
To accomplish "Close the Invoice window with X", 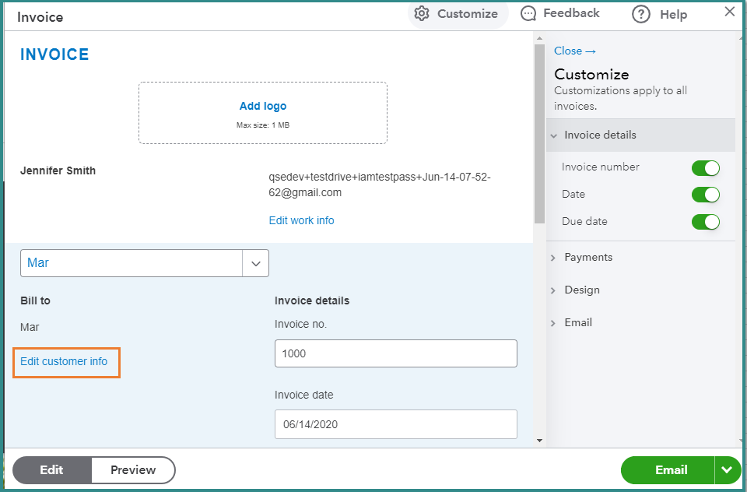I will pyautogui.click(x=729, y=12).
